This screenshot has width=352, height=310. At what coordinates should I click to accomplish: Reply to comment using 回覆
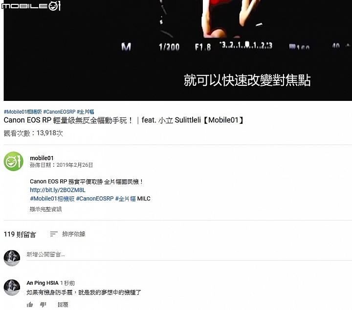pyautogui.click(x=63, y=305)
